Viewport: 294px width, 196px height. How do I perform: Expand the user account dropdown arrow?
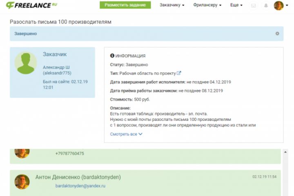287,5
